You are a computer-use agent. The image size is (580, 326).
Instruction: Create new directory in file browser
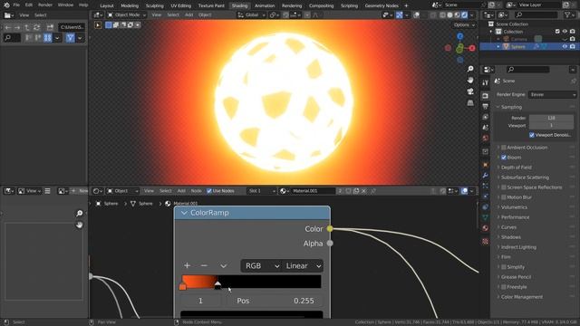[50, 27]
